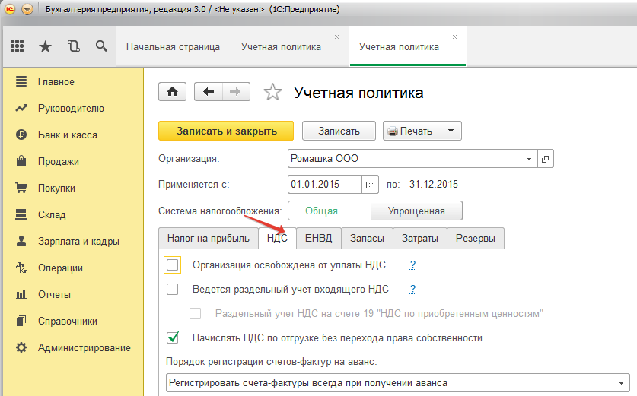Screen dimensions: 637x396
Task: Switch to the ЕНВД tab
Action: [x=318, y=238]
